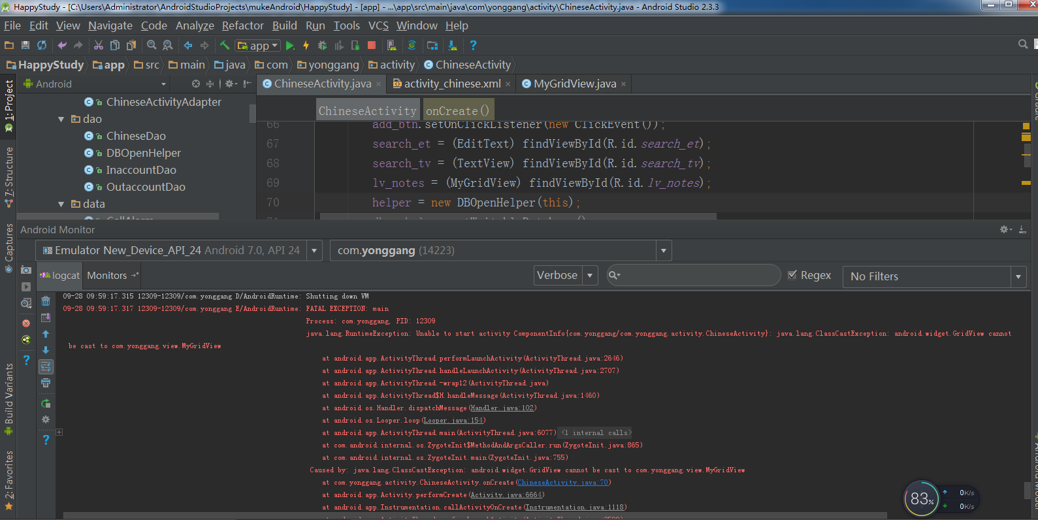Image resolution: width=1038 pixels, height=520 pixels.
Task: Click the Cut scissors icon
Action: tap(99, 45)
